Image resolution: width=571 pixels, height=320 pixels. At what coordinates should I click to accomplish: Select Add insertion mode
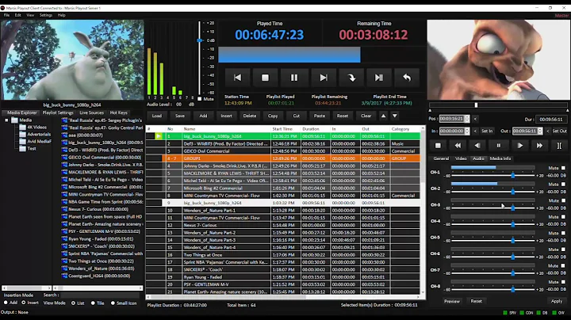click(x=6, y=303)
